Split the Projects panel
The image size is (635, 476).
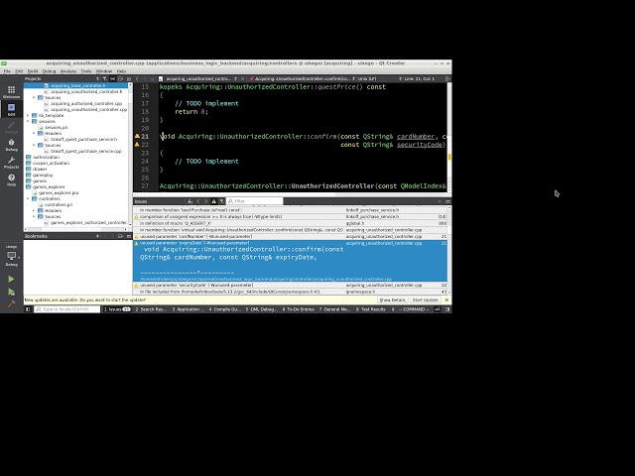121,79
